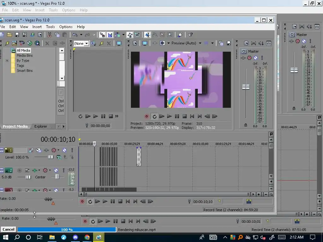
Task: Open the inner window Insert menu
Action: [37, 27]
